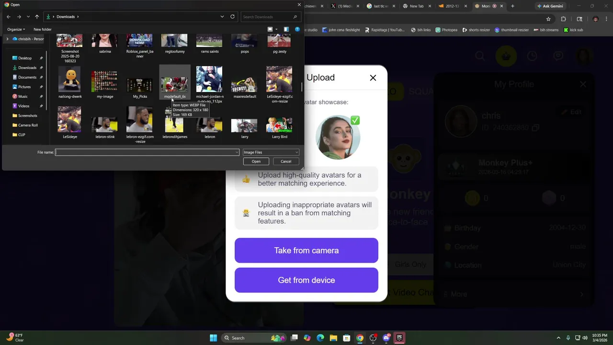Go back in the Open dialog
613x345 pixels.
click(9, 17)
